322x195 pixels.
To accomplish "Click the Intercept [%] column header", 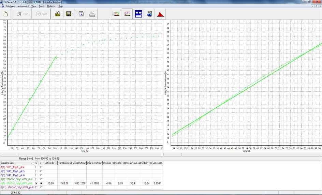I will pyautogui.click(x=108, y=163).
